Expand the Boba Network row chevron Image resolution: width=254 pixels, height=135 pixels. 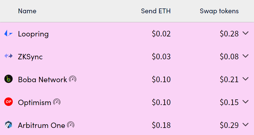[246, 79]
